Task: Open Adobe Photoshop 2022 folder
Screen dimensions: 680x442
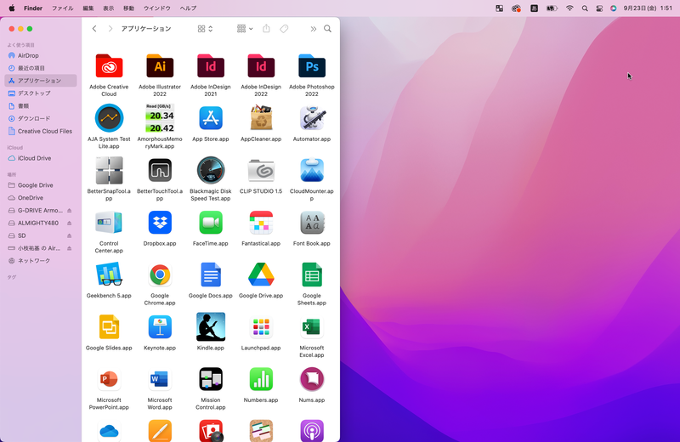Action: (x=311, y=66)
